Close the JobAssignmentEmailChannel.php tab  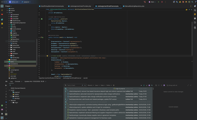tap(120, 6)
